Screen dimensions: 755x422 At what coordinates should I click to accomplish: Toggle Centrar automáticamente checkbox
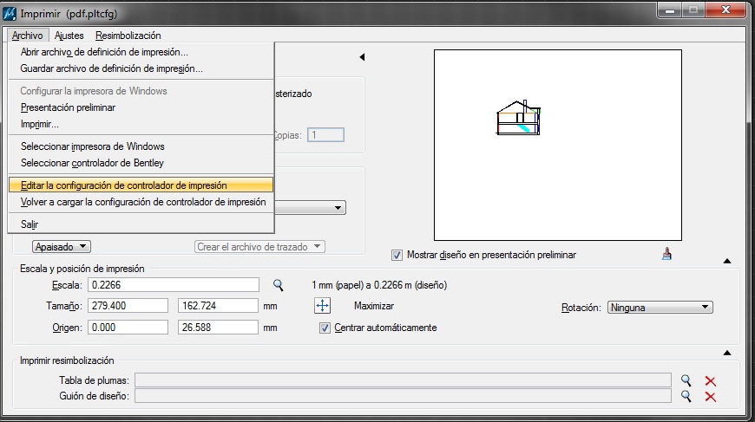pyautogui.click(x=325, y=328)
